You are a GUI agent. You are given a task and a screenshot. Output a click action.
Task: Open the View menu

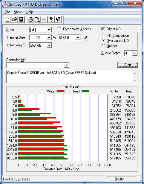[x=18, y=12]
